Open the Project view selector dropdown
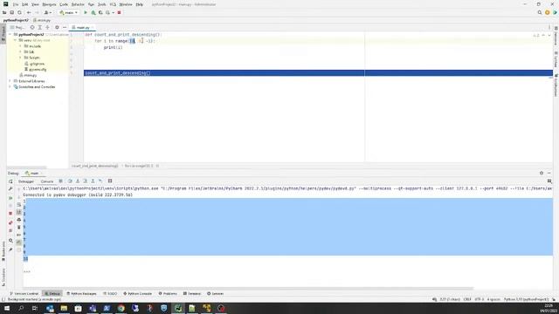This screenshot has height=314, width=559. pos(17,27)
